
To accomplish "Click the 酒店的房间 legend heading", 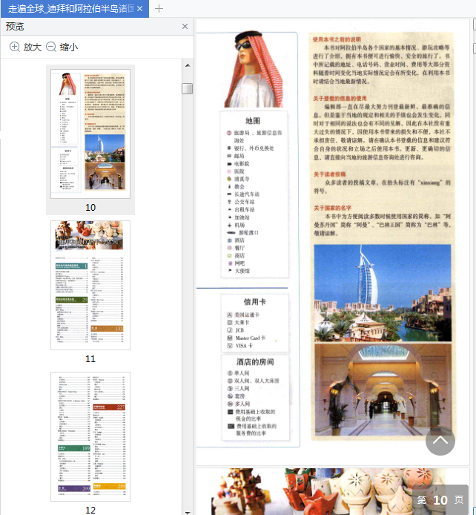I will point(254,361).
